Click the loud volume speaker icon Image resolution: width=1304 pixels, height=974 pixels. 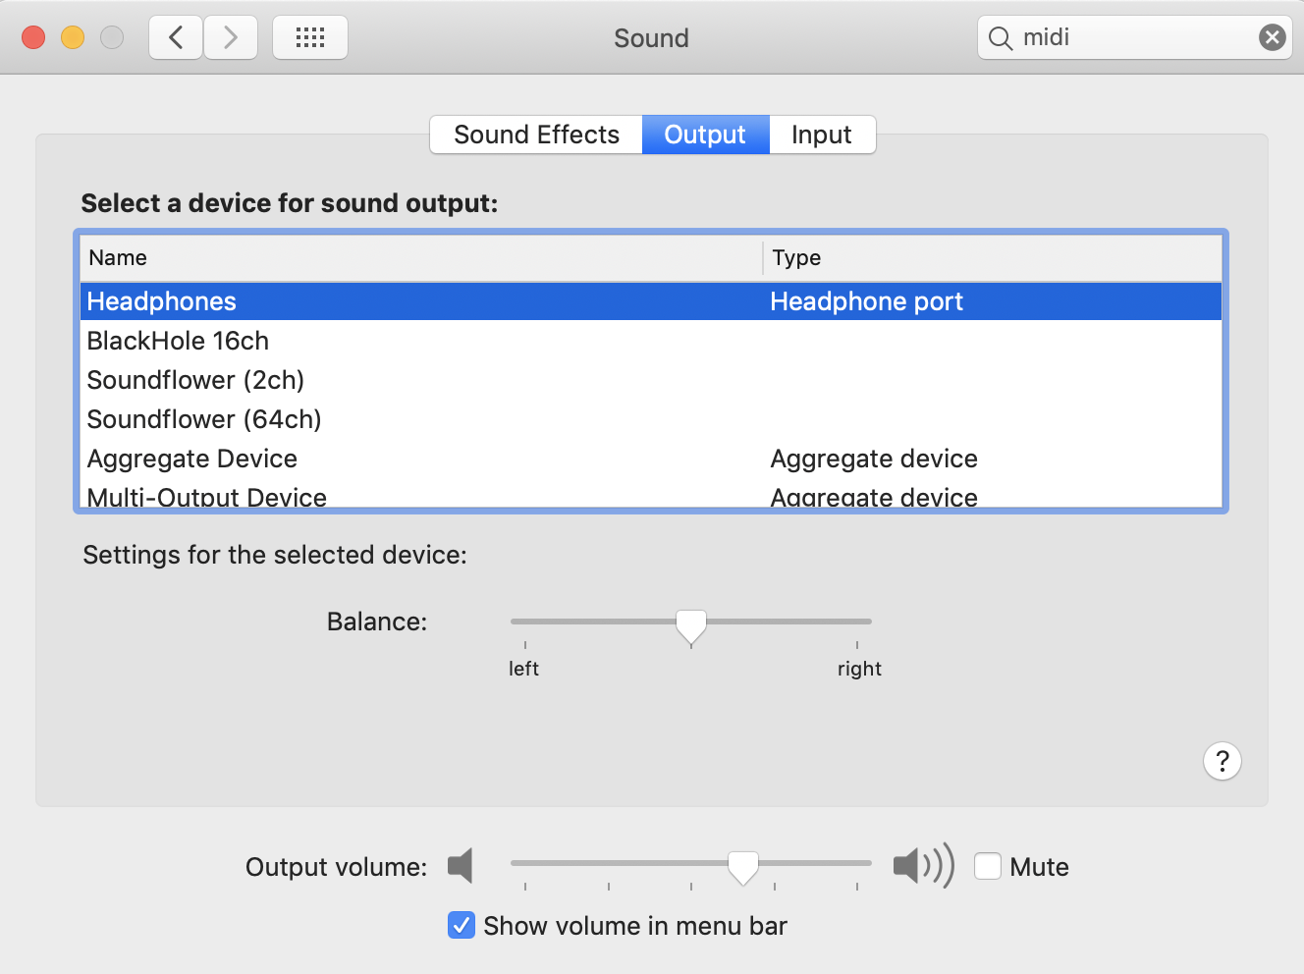point(922,866)
